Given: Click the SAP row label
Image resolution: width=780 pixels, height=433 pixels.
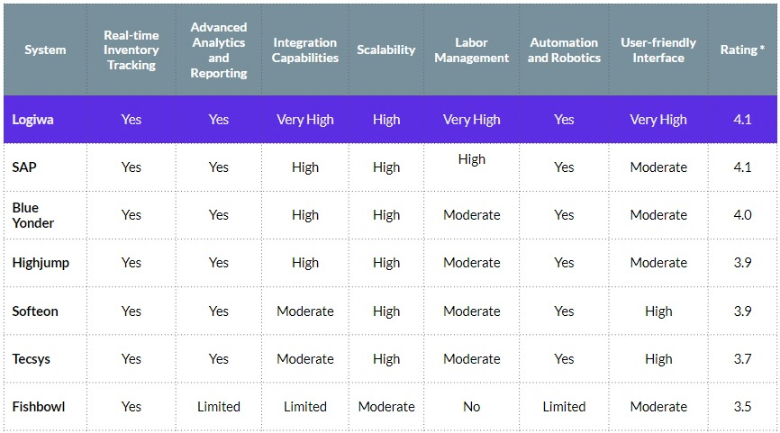Looking at the screenshot, I should 23,167.
